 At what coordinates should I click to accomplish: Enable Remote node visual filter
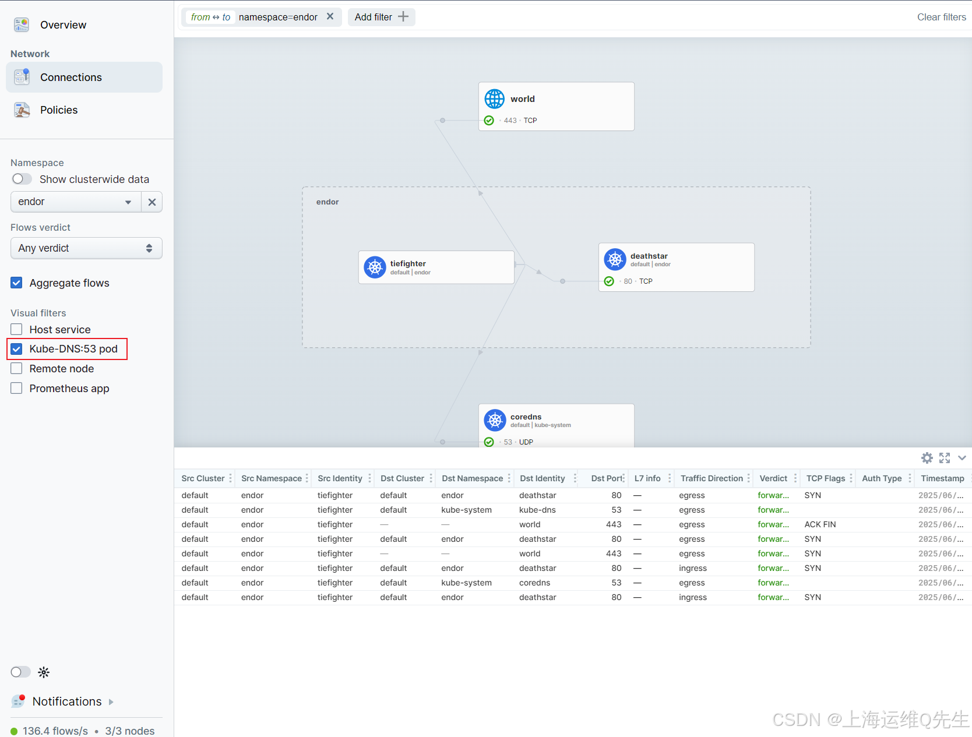tap(16, 369)
